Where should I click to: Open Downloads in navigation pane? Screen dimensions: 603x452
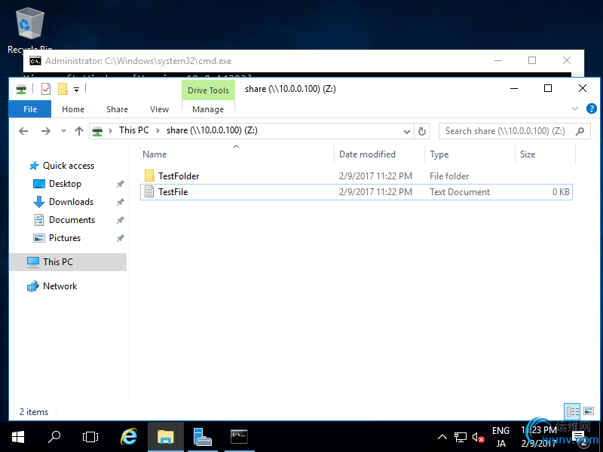(71, 202)
